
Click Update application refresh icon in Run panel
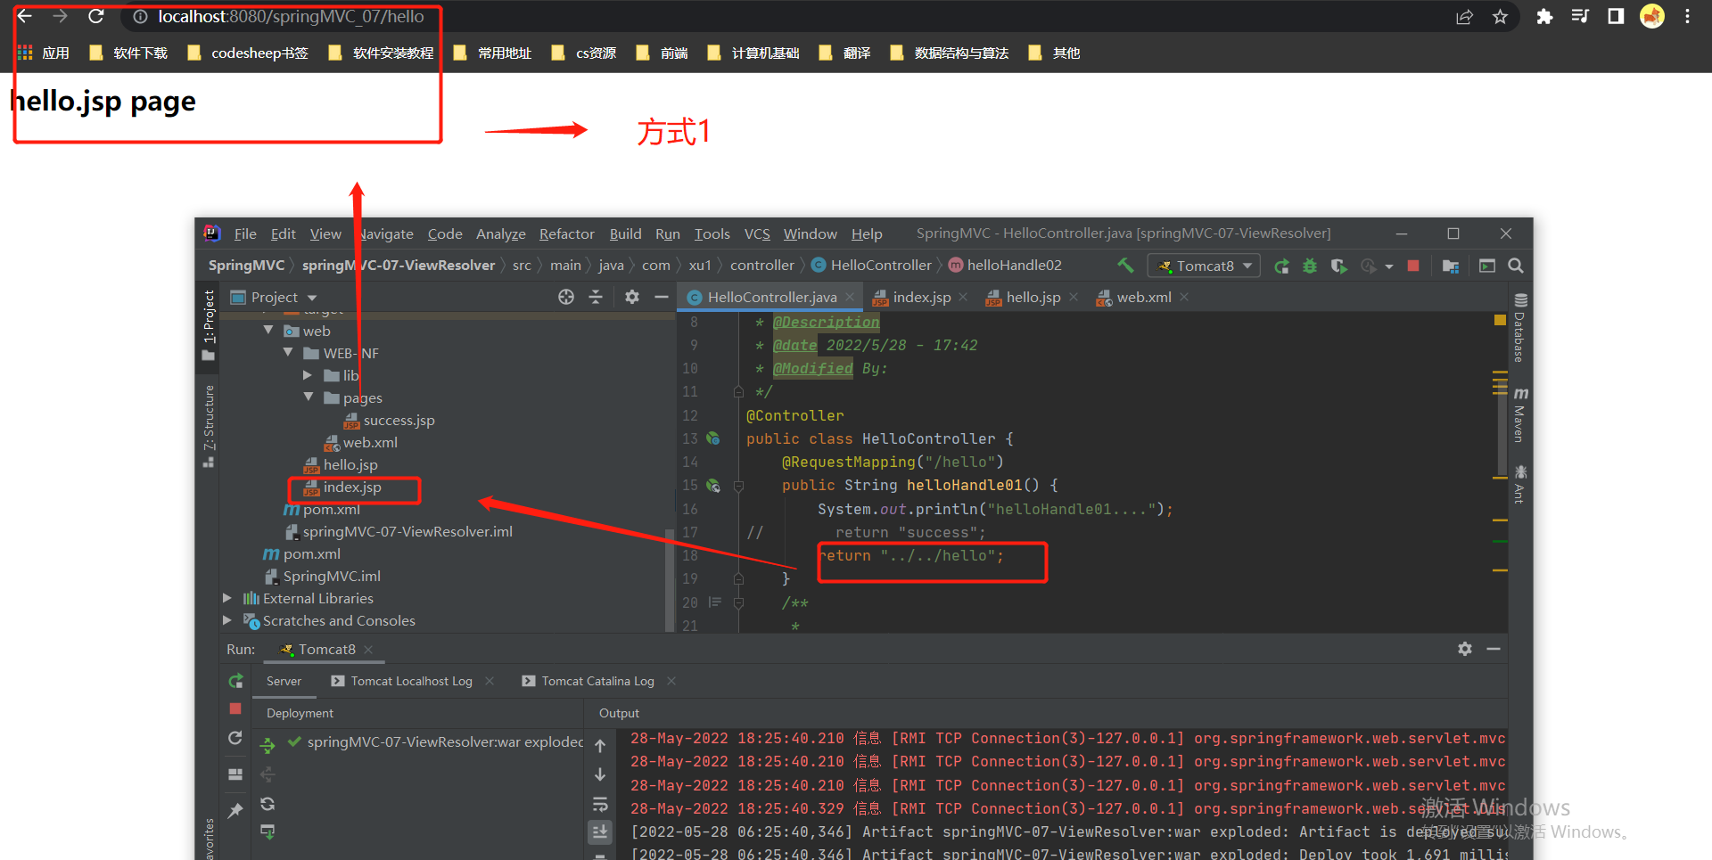(x=235, y=738)
